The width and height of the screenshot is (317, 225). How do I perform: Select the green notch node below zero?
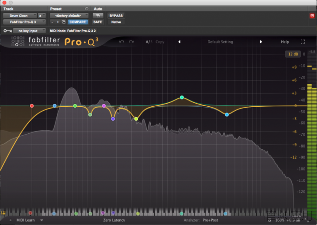tap(90, 115)
